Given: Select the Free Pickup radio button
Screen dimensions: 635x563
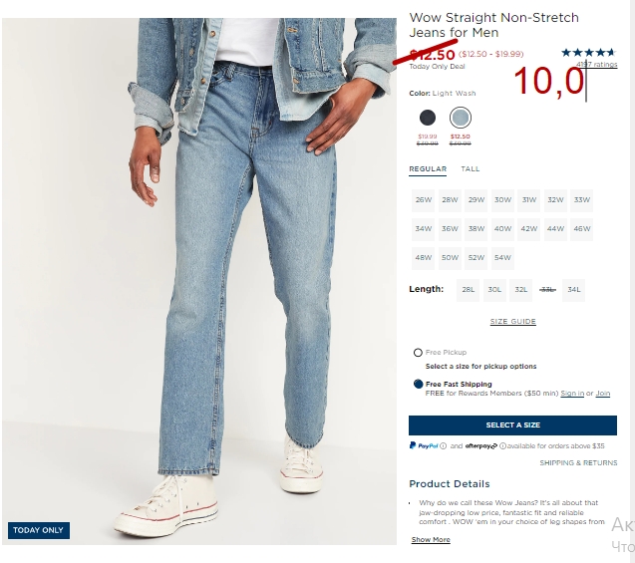Looking at the screenshot, I should pyautogui.click(x=418, y=353).
